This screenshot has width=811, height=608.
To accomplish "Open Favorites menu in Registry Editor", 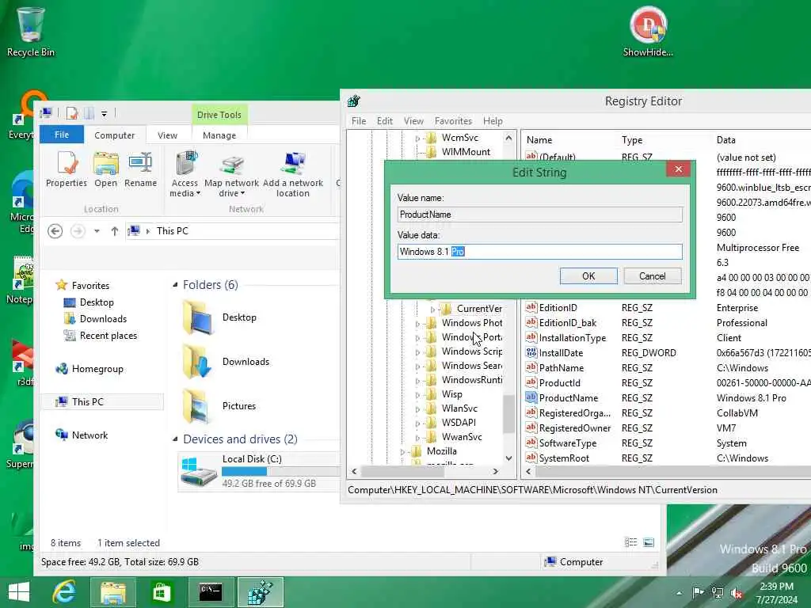I will point(453,121).
